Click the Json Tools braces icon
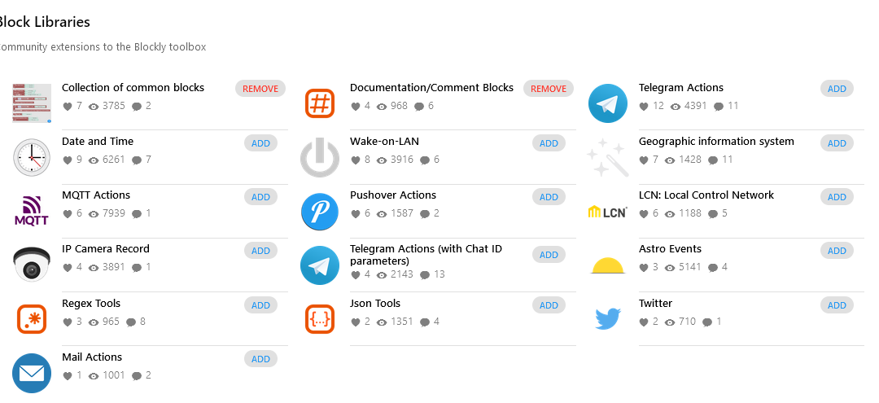This screenshot has width=879, height=403. point(320,318)
